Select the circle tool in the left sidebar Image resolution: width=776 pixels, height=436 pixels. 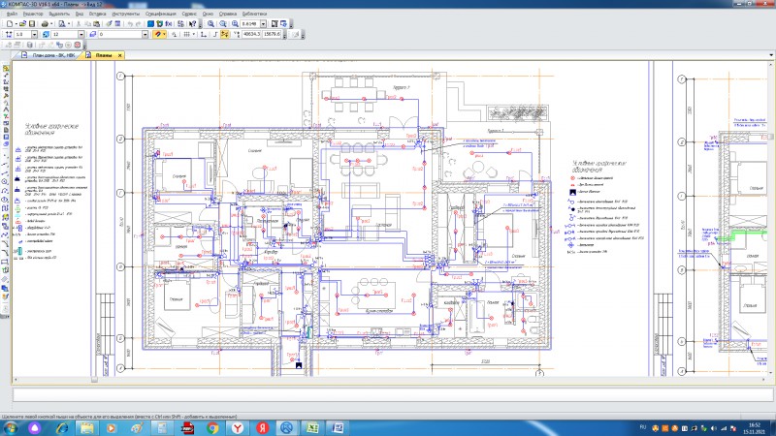click(6, 181)
